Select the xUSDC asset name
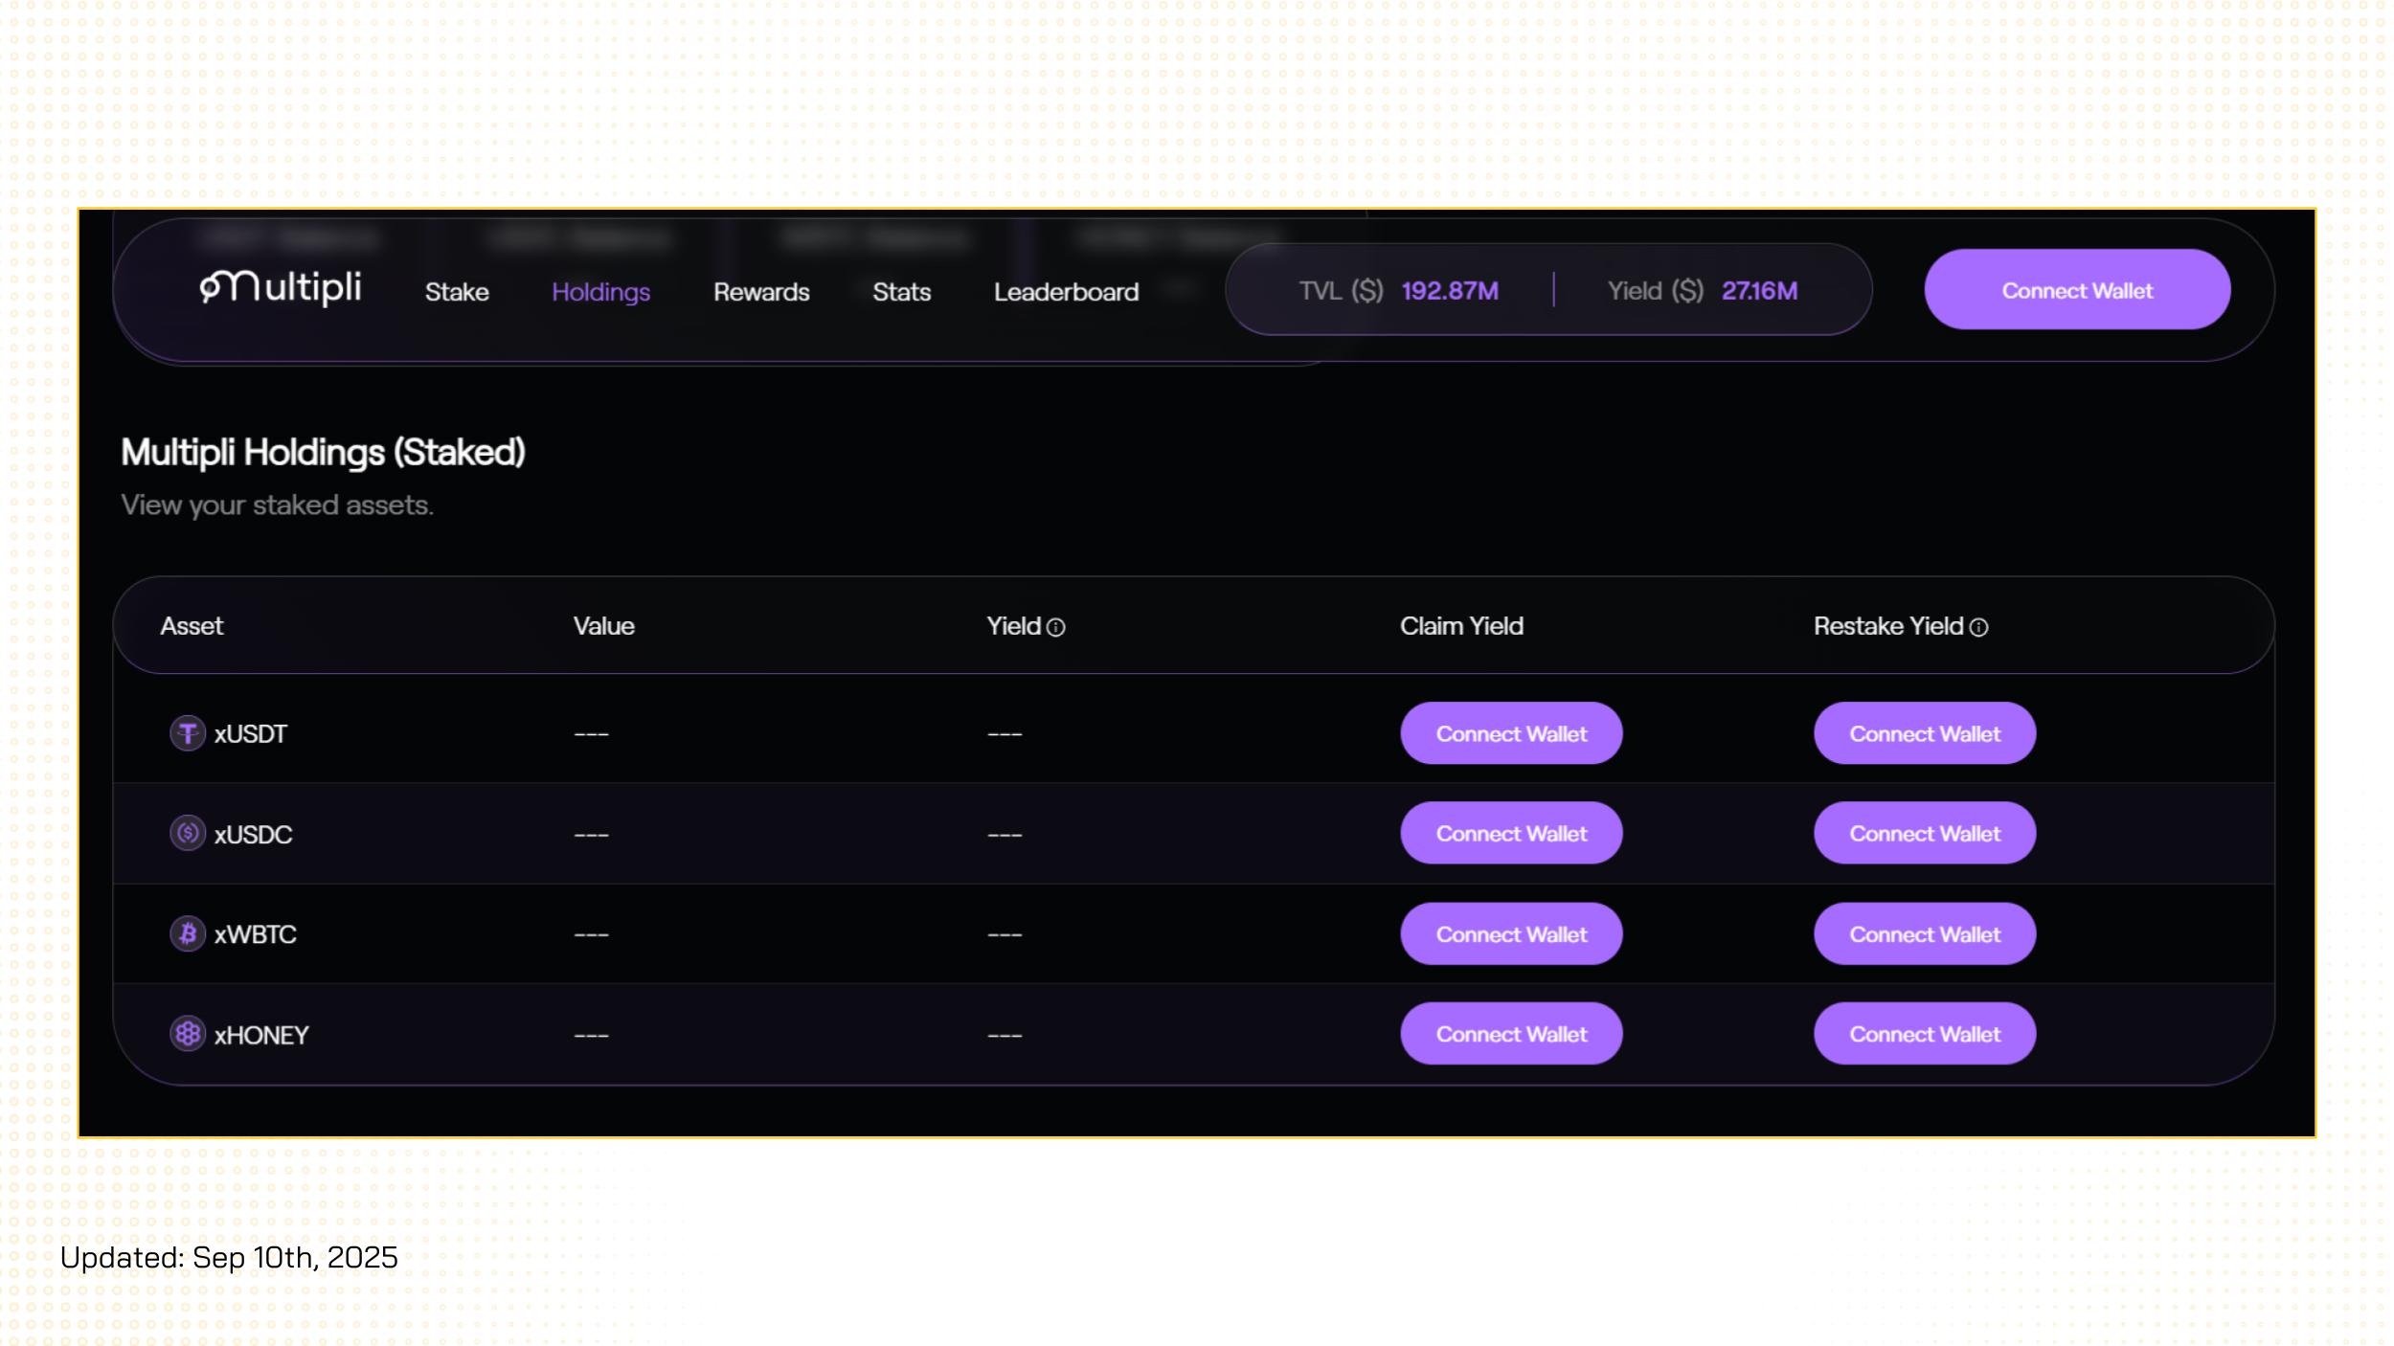 [x=253, y=835]
